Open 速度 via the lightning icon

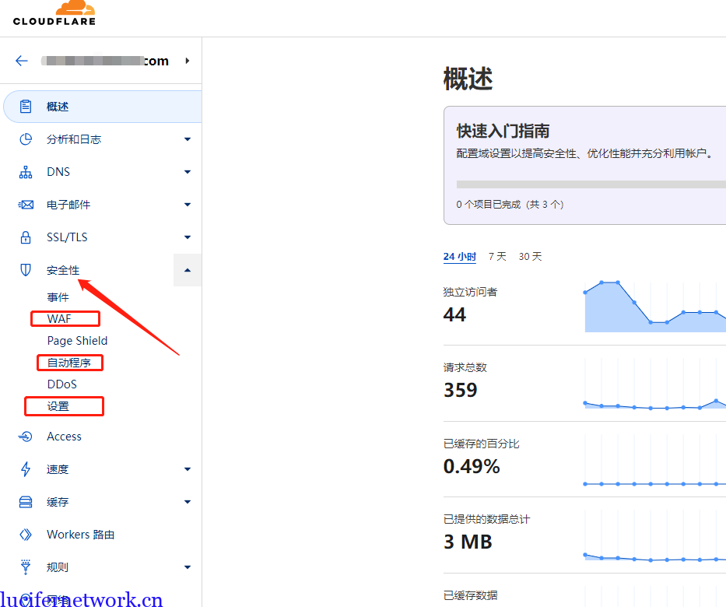25,468
